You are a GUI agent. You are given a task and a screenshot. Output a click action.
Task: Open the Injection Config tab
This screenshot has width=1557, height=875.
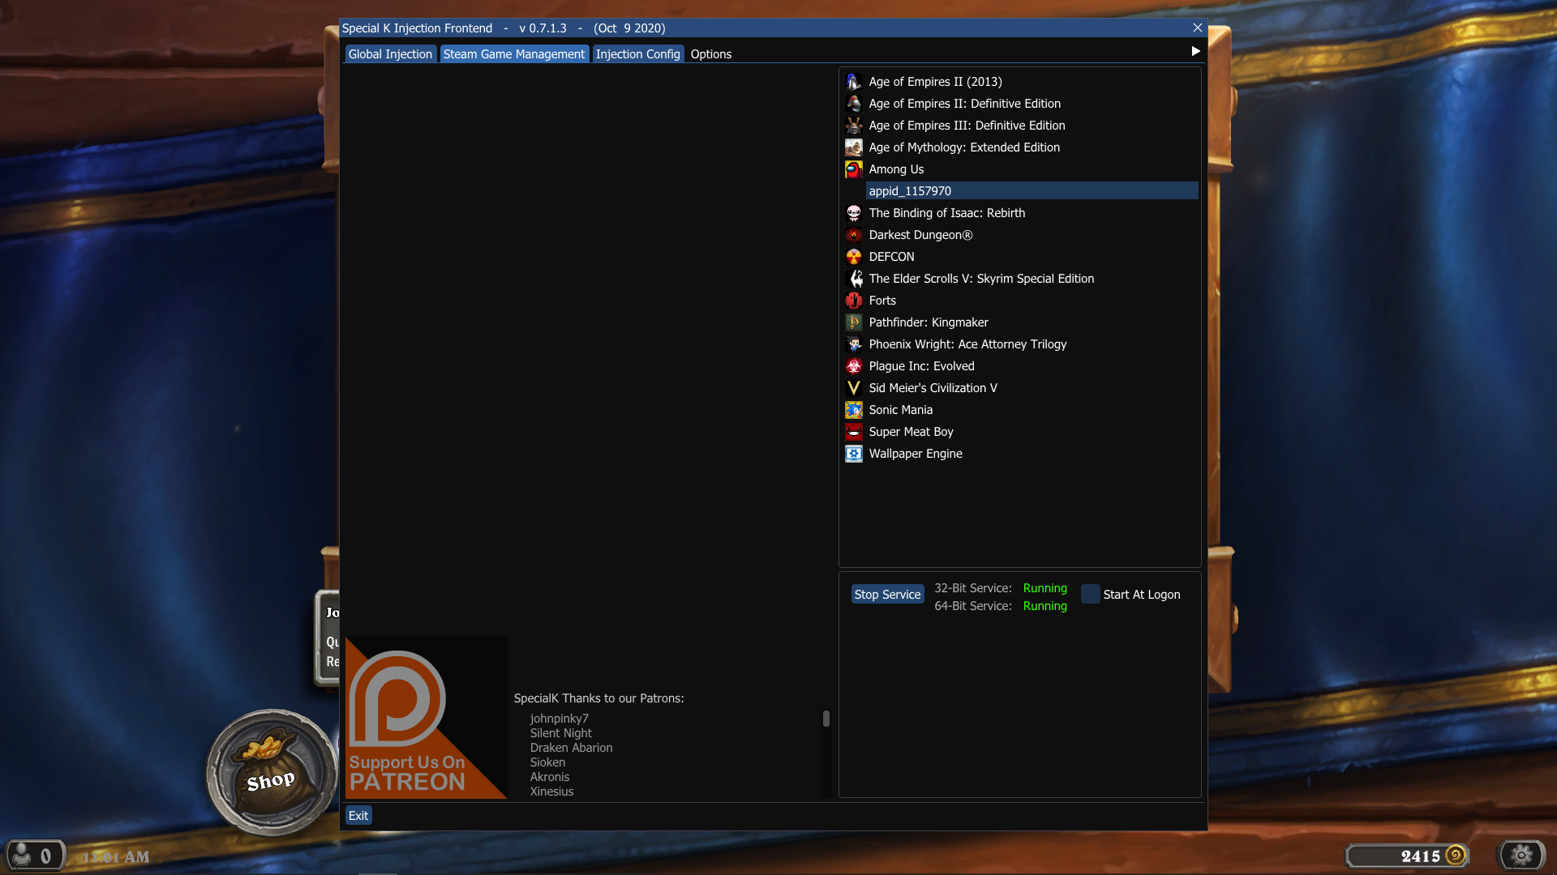coord(637,54)
